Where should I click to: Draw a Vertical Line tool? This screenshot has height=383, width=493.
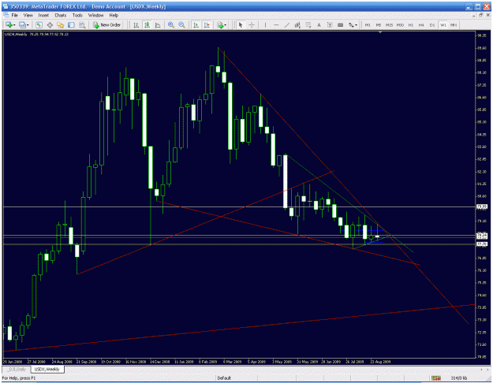click(265, 24)
